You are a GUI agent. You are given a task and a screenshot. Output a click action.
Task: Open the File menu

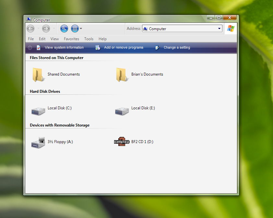pyautogui.click(x=31, y=39)
